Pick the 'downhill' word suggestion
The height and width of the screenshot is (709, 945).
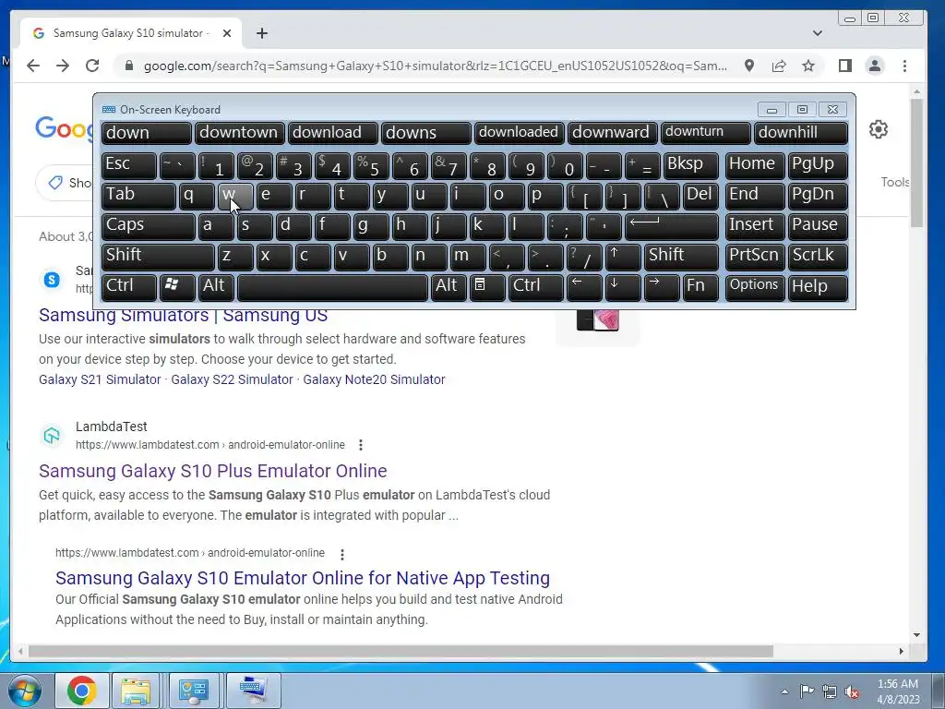coord(800,133)
